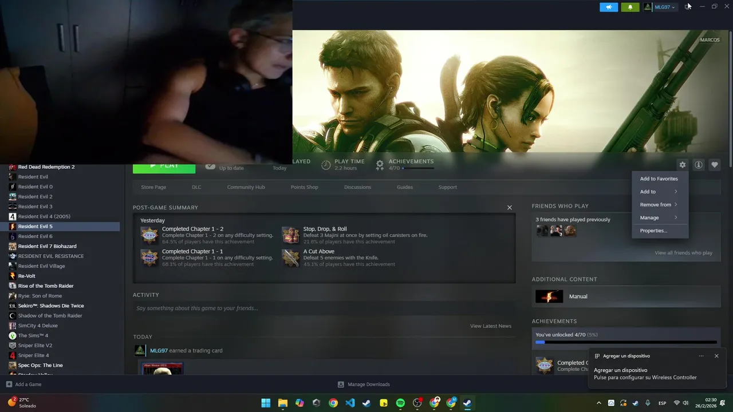
Task: Open the game settings gear icon
Action: 682,165
